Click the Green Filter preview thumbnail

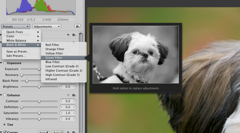tap(135, 54)
